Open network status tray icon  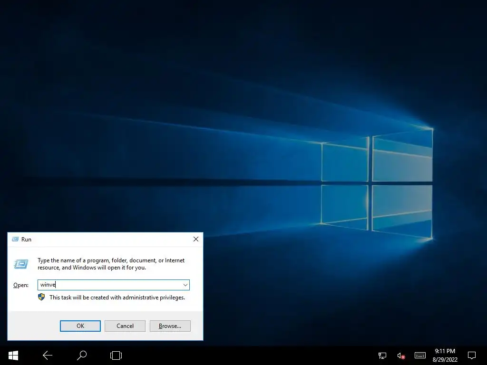[382, 355]
